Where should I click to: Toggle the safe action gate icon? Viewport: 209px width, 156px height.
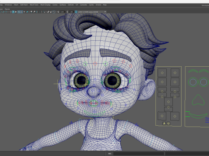[x=3, y=12]
